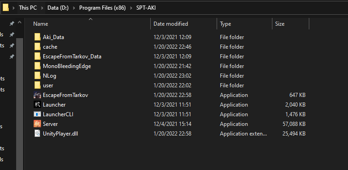Image resolution: width=348 pixels, height=170 pixels.
Task: Click the LauncherCLI application icon
Action: tap(37, 114)
